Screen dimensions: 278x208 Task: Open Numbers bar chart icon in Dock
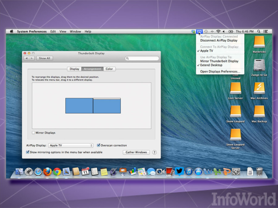coord(132,172)
